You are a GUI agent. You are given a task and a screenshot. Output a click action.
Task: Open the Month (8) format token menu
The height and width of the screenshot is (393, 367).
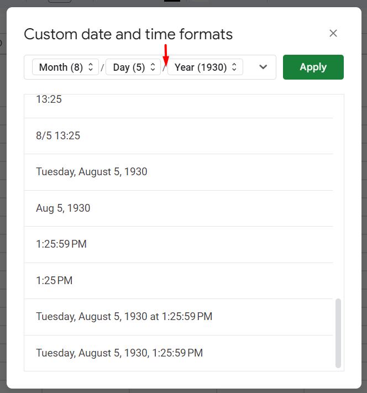[65, 67]
